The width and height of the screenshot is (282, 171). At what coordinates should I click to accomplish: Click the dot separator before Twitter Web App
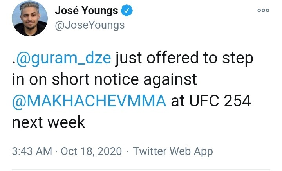pyautogui.click(x=128, y=151)
